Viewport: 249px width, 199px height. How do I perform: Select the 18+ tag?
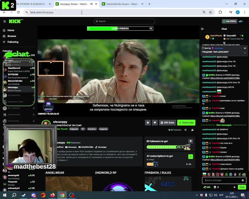83,129
